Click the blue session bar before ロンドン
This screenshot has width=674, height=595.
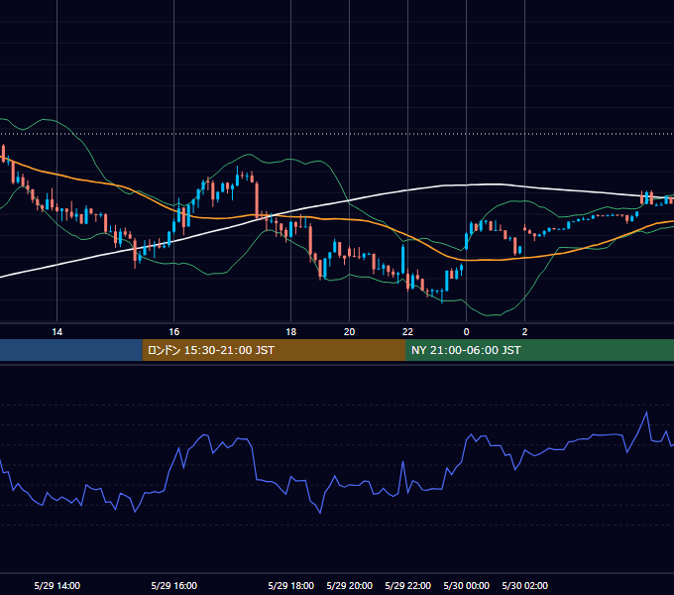[x=71, y=350]
